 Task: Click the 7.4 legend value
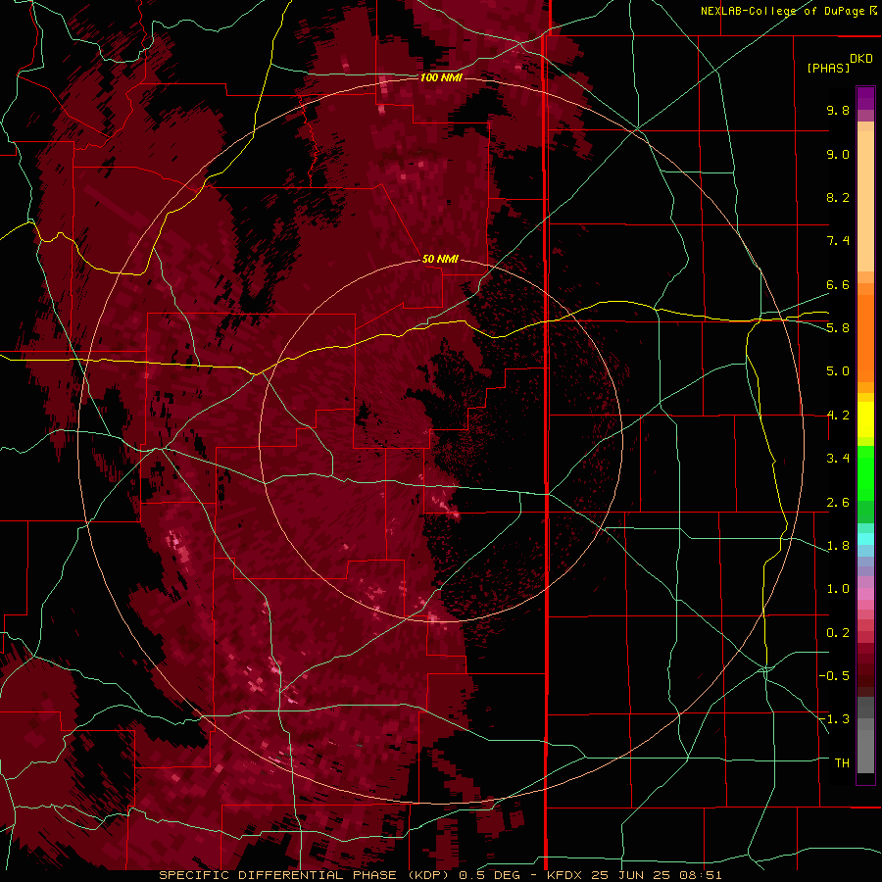click(838, 241)
